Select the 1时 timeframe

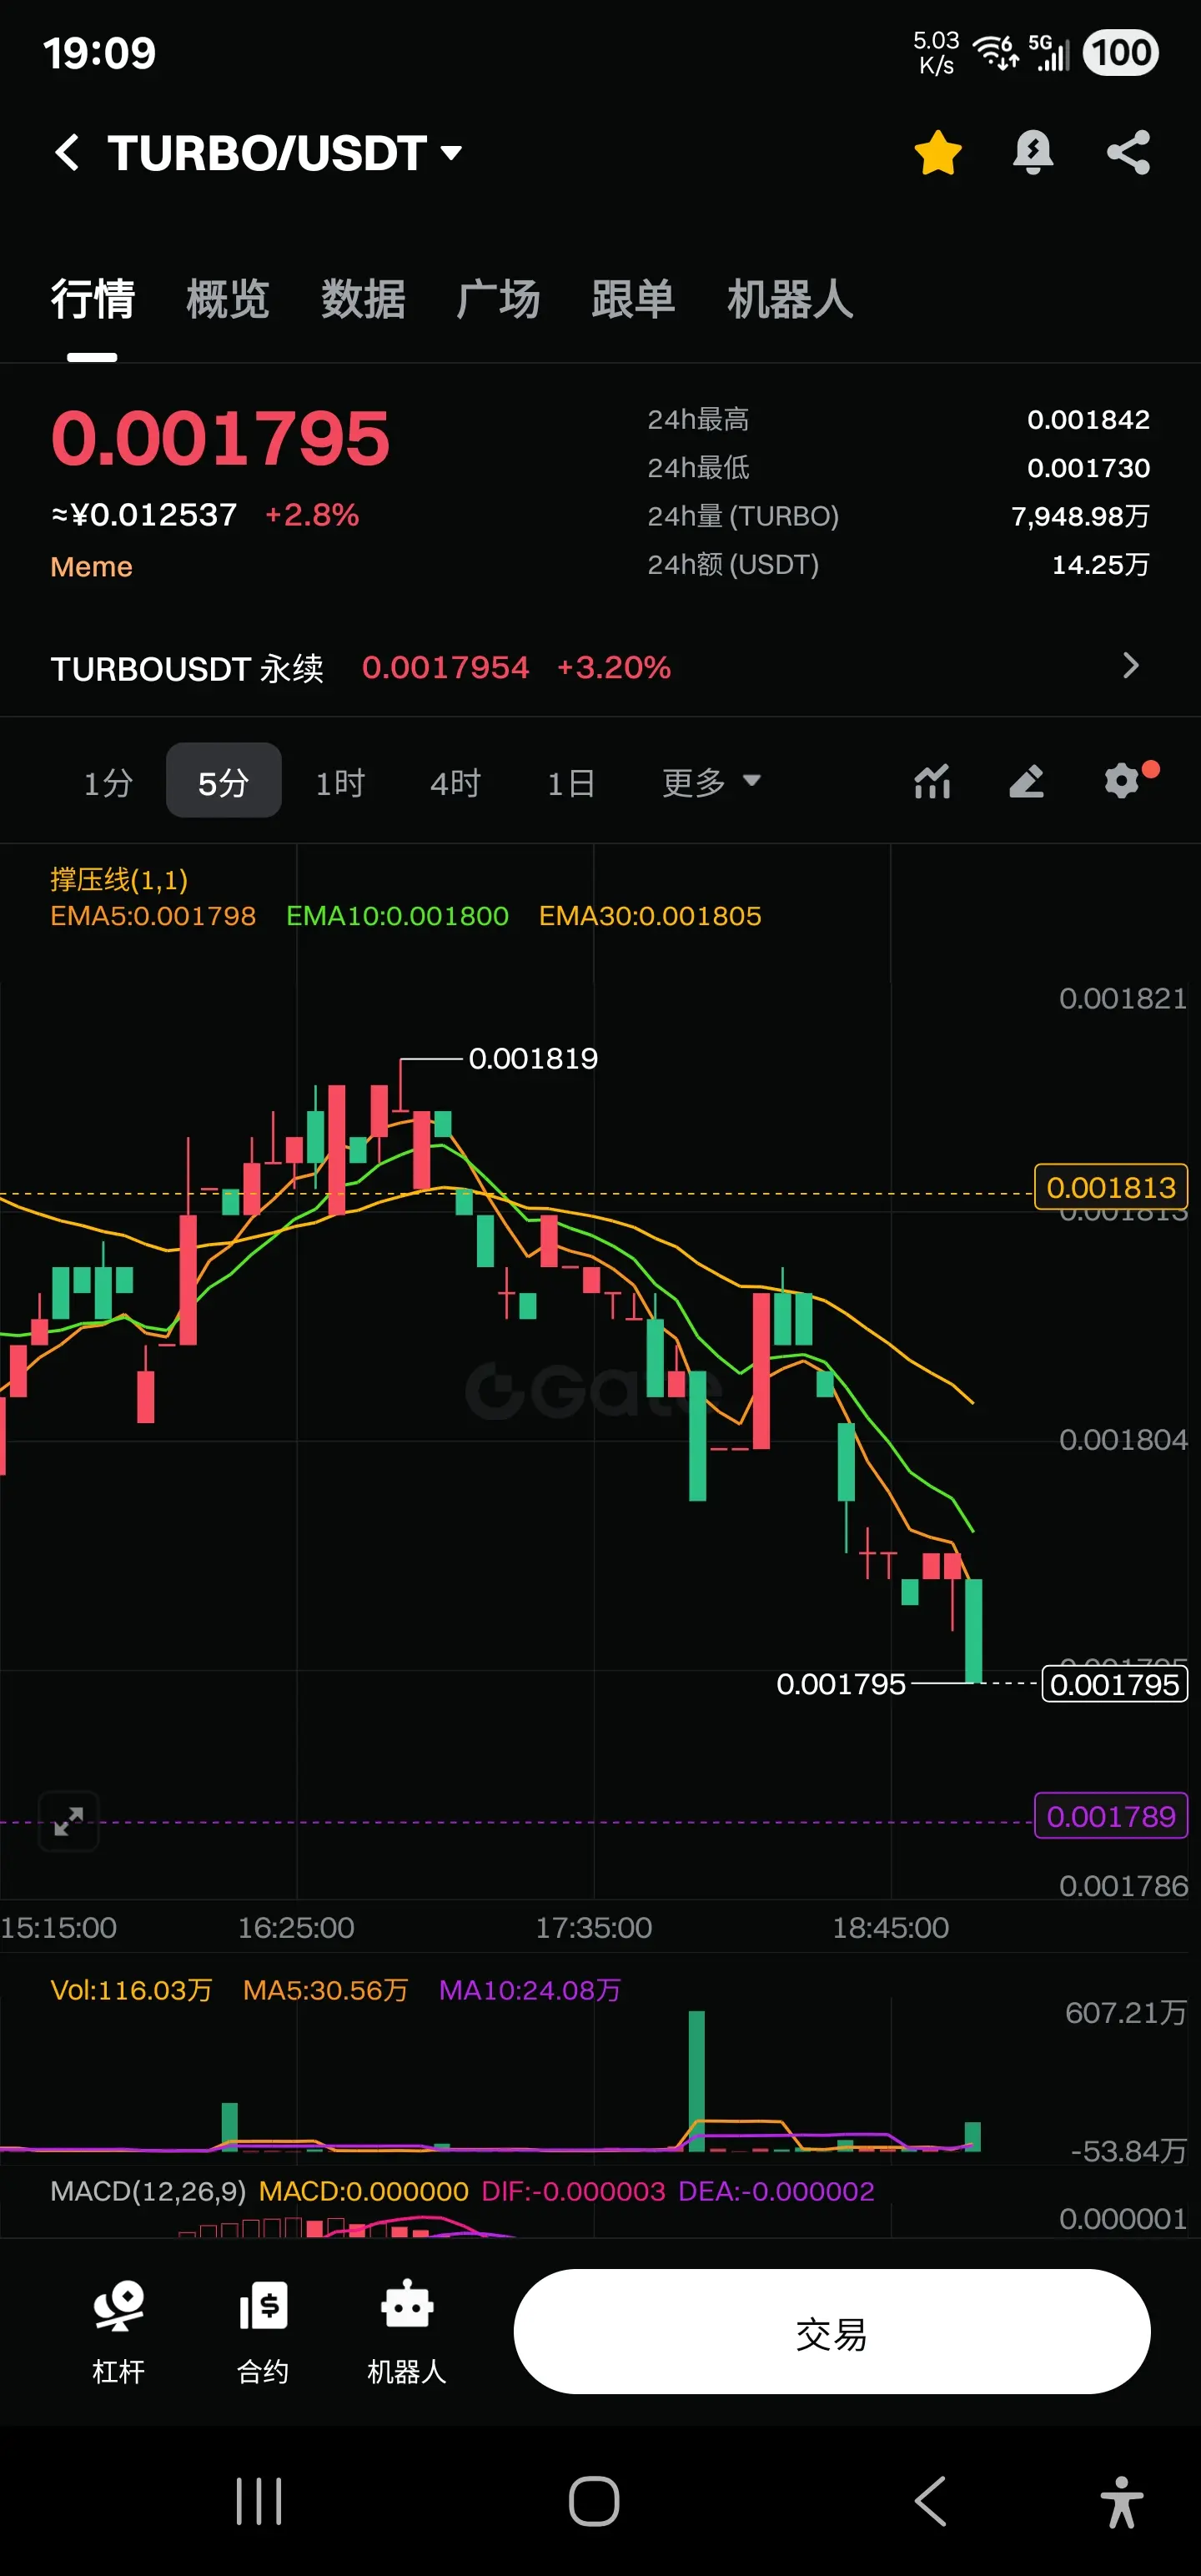[x=340, y=782]
